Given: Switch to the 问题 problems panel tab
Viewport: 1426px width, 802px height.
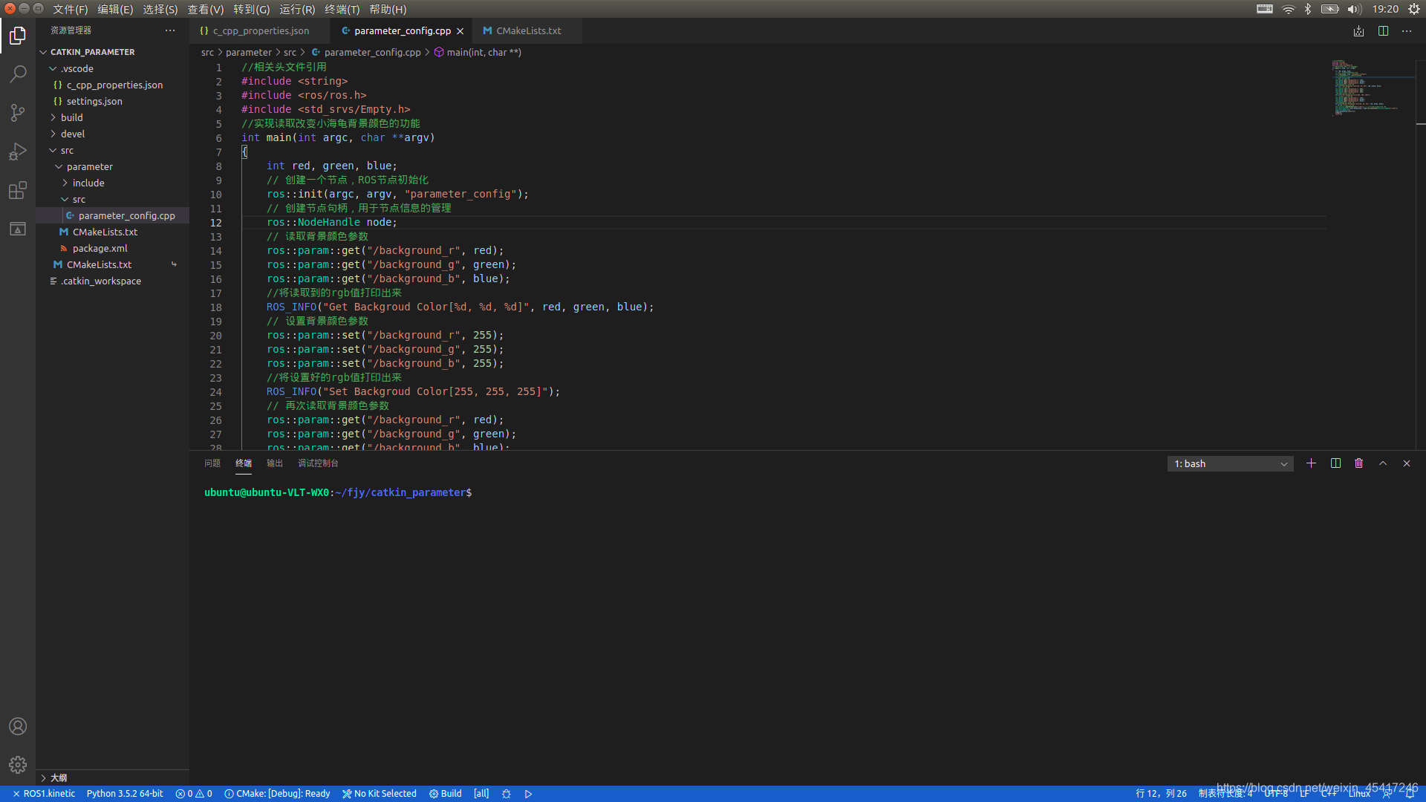Looking at the screenshot, I should click(x=212, y=463).
